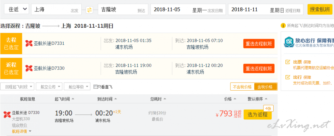Open the 往返 trip type dropdown

(17, 9)
